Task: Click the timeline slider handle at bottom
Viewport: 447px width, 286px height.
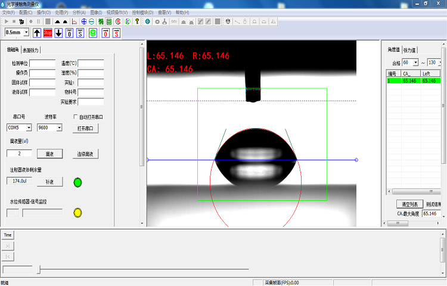Action: tap(39, 270)
